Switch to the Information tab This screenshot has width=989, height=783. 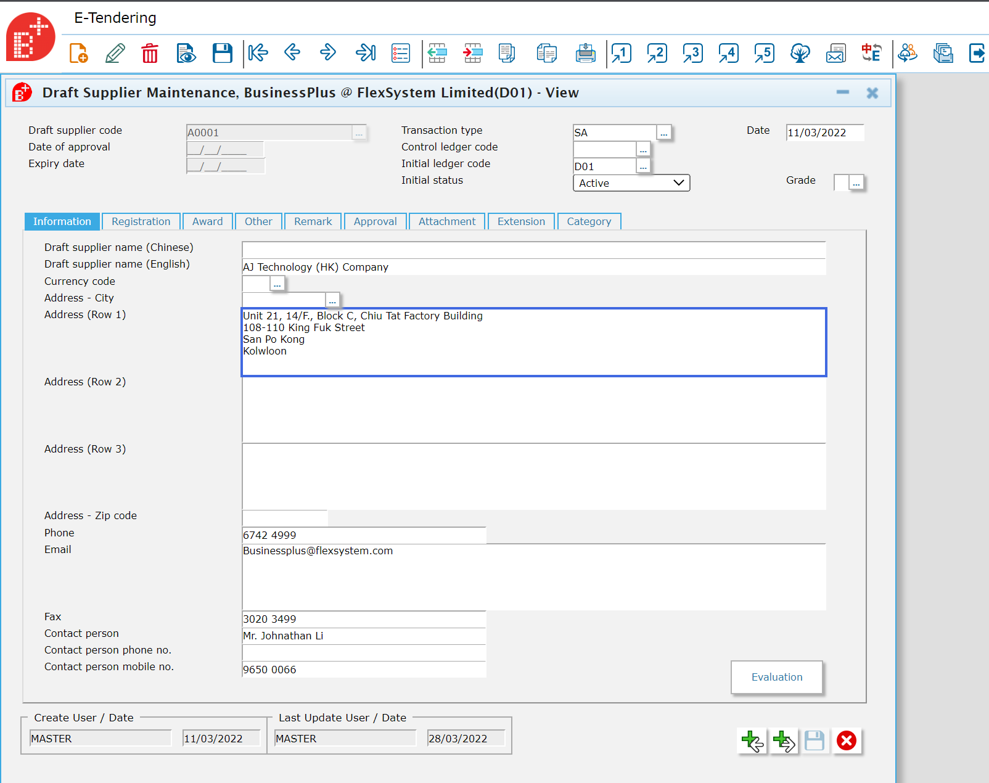pyautogui.click(x=62, y=221)
